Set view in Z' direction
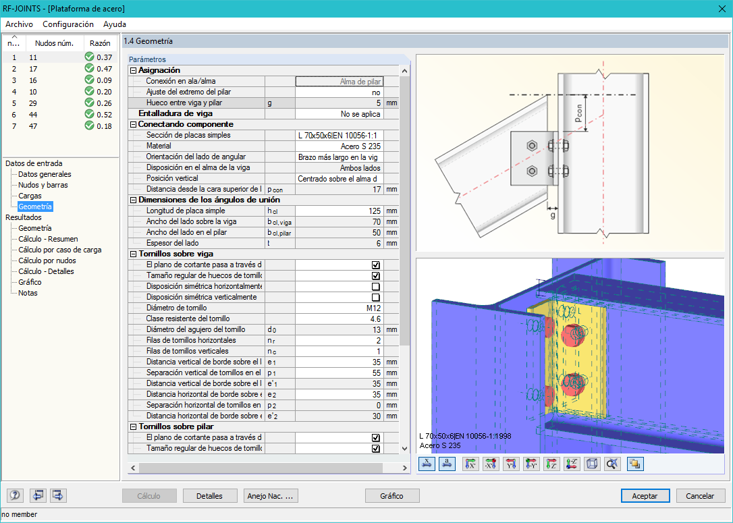The height and width of the screenshot is (523, 733). click(551, 464)
